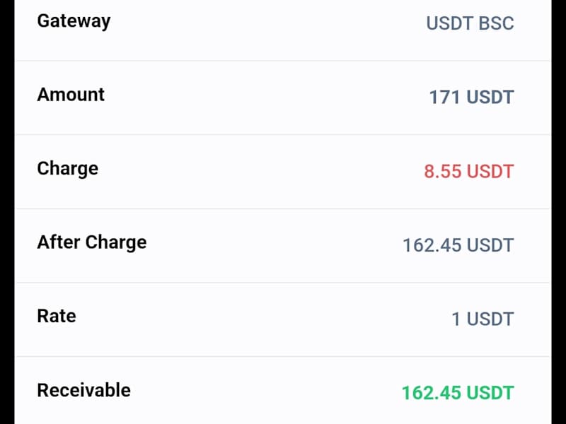Click the divider below Amount row
The image size is (566, 424).
283,134
